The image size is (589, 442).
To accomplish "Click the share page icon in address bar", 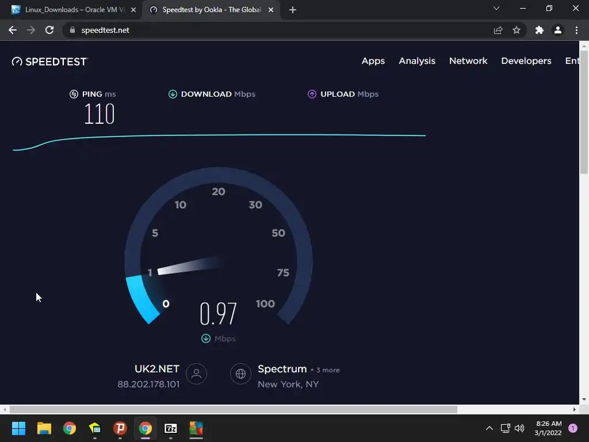I will pyautogui.click(x=498, y=30).
